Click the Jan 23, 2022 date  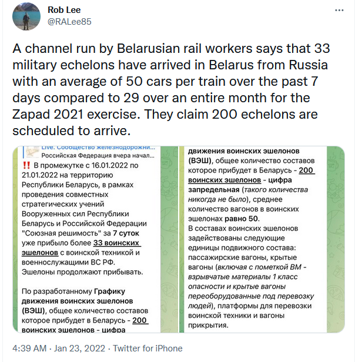tap(81, 348)
